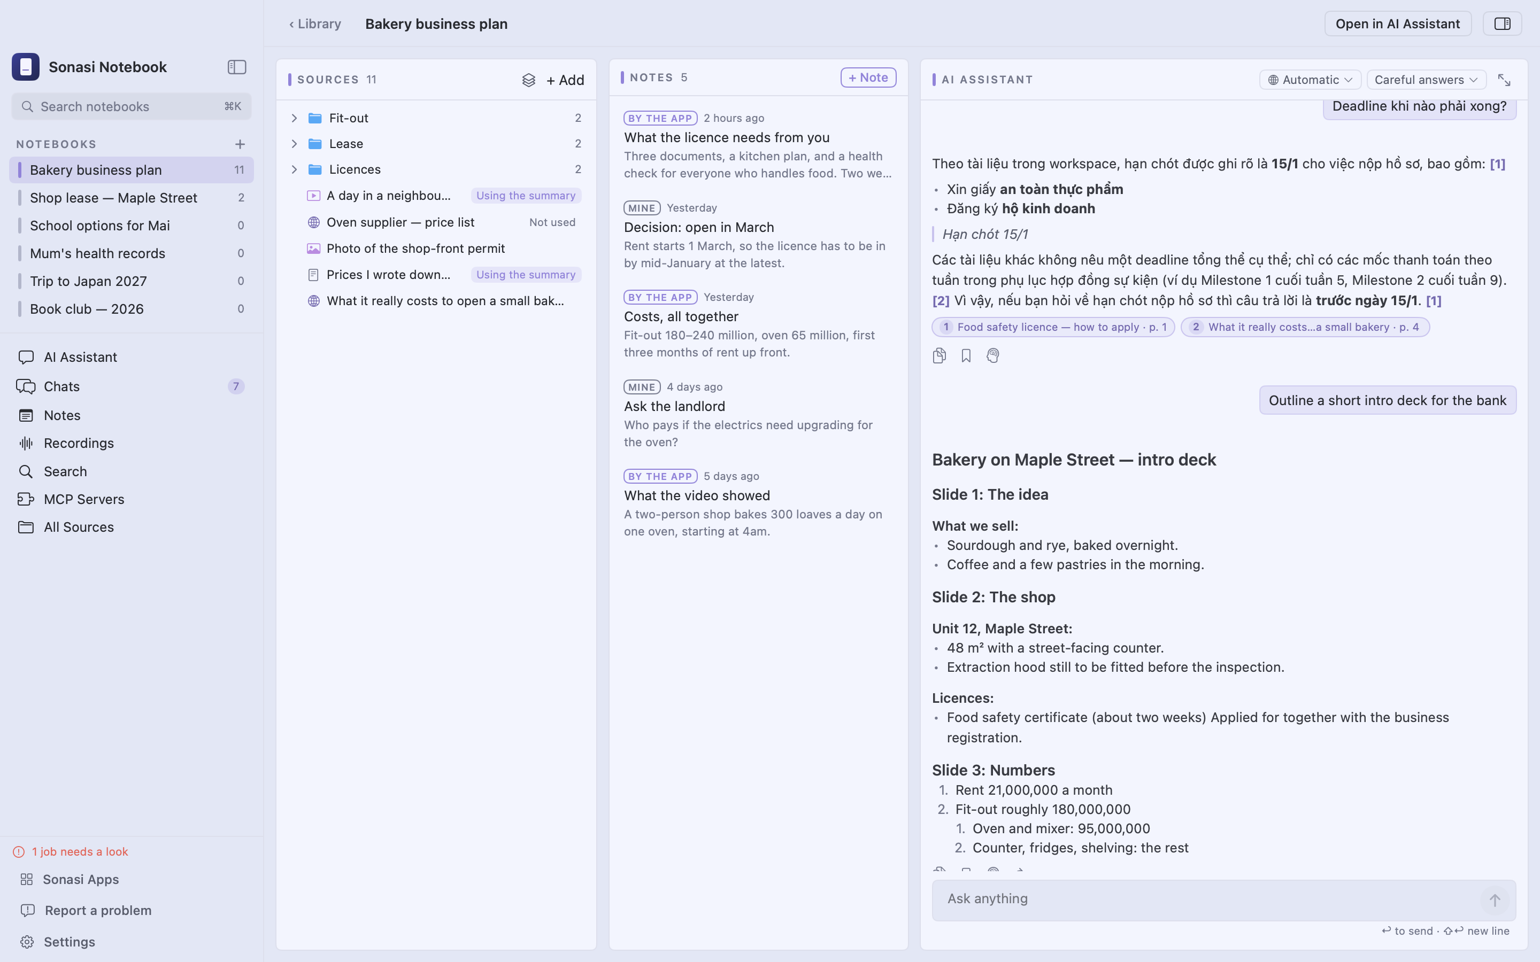Open the Automatic language dropdown

[x=1310, y=80]
